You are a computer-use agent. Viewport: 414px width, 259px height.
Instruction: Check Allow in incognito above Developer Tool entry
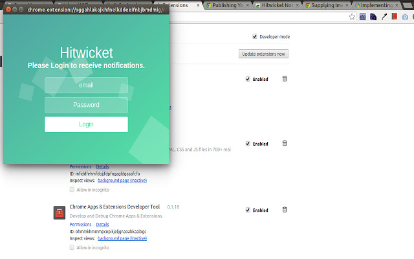(72, 190)
